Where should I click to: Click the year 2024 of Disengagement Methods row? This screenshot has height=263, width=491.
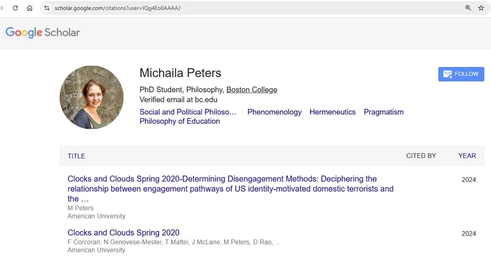pos(469,180)
